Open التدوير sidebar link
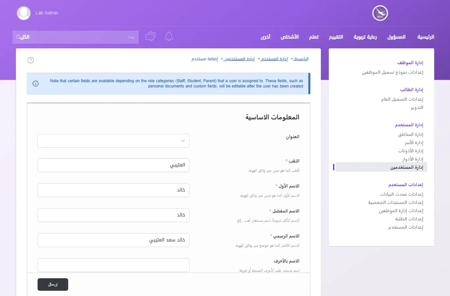Viewport: 450px width, 296px height. pyautogui.click(x=417, y=108)
